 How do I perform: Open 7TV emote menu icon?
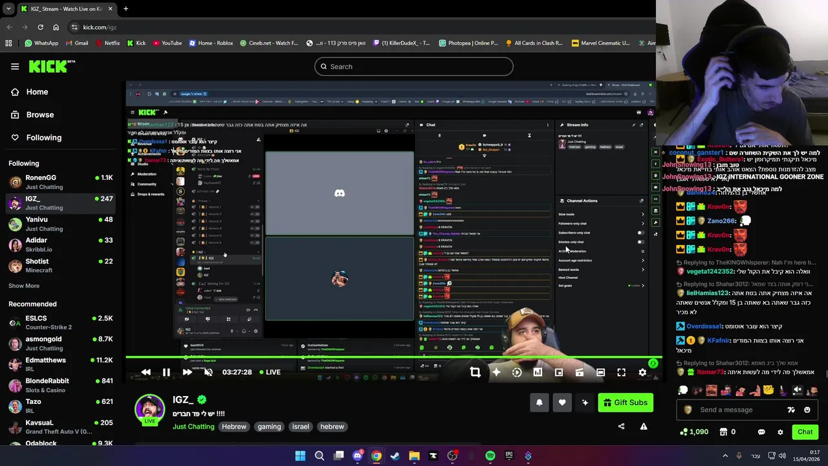click(790, 410)
